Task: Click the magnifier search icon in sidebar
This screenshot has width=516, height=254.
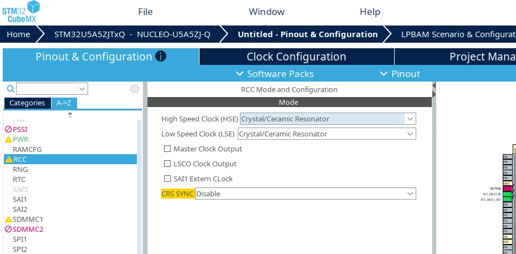Action: pyautogui.click(x=11, y=89)
